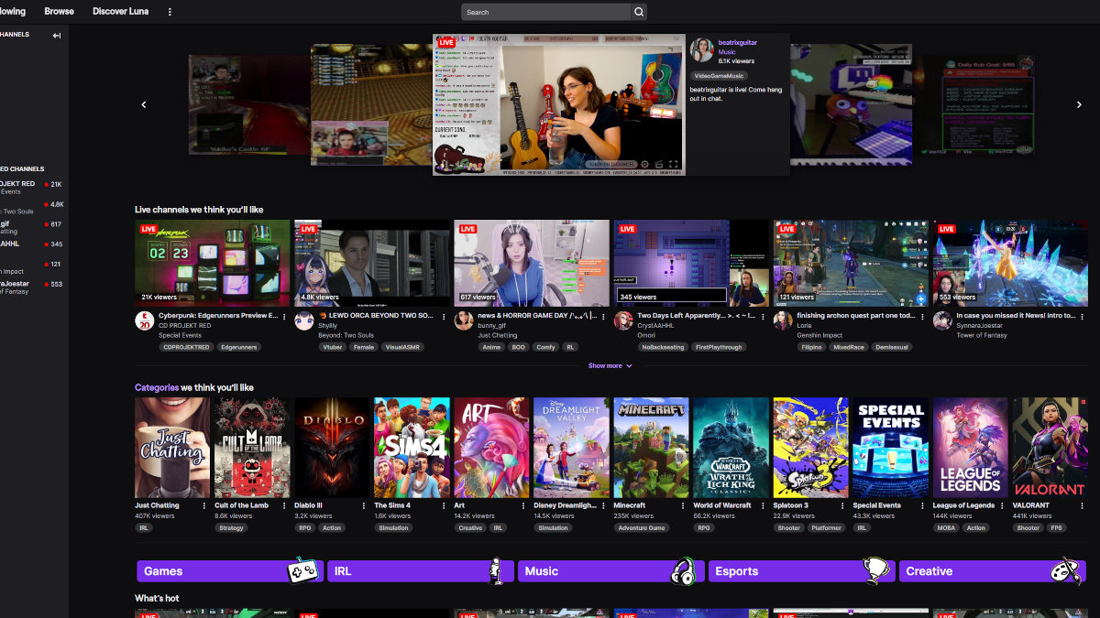Enter fullscreen on the featured stream player
Image resolution: width=1100 pixels, height=618 pixels.
tap(674, 165)
